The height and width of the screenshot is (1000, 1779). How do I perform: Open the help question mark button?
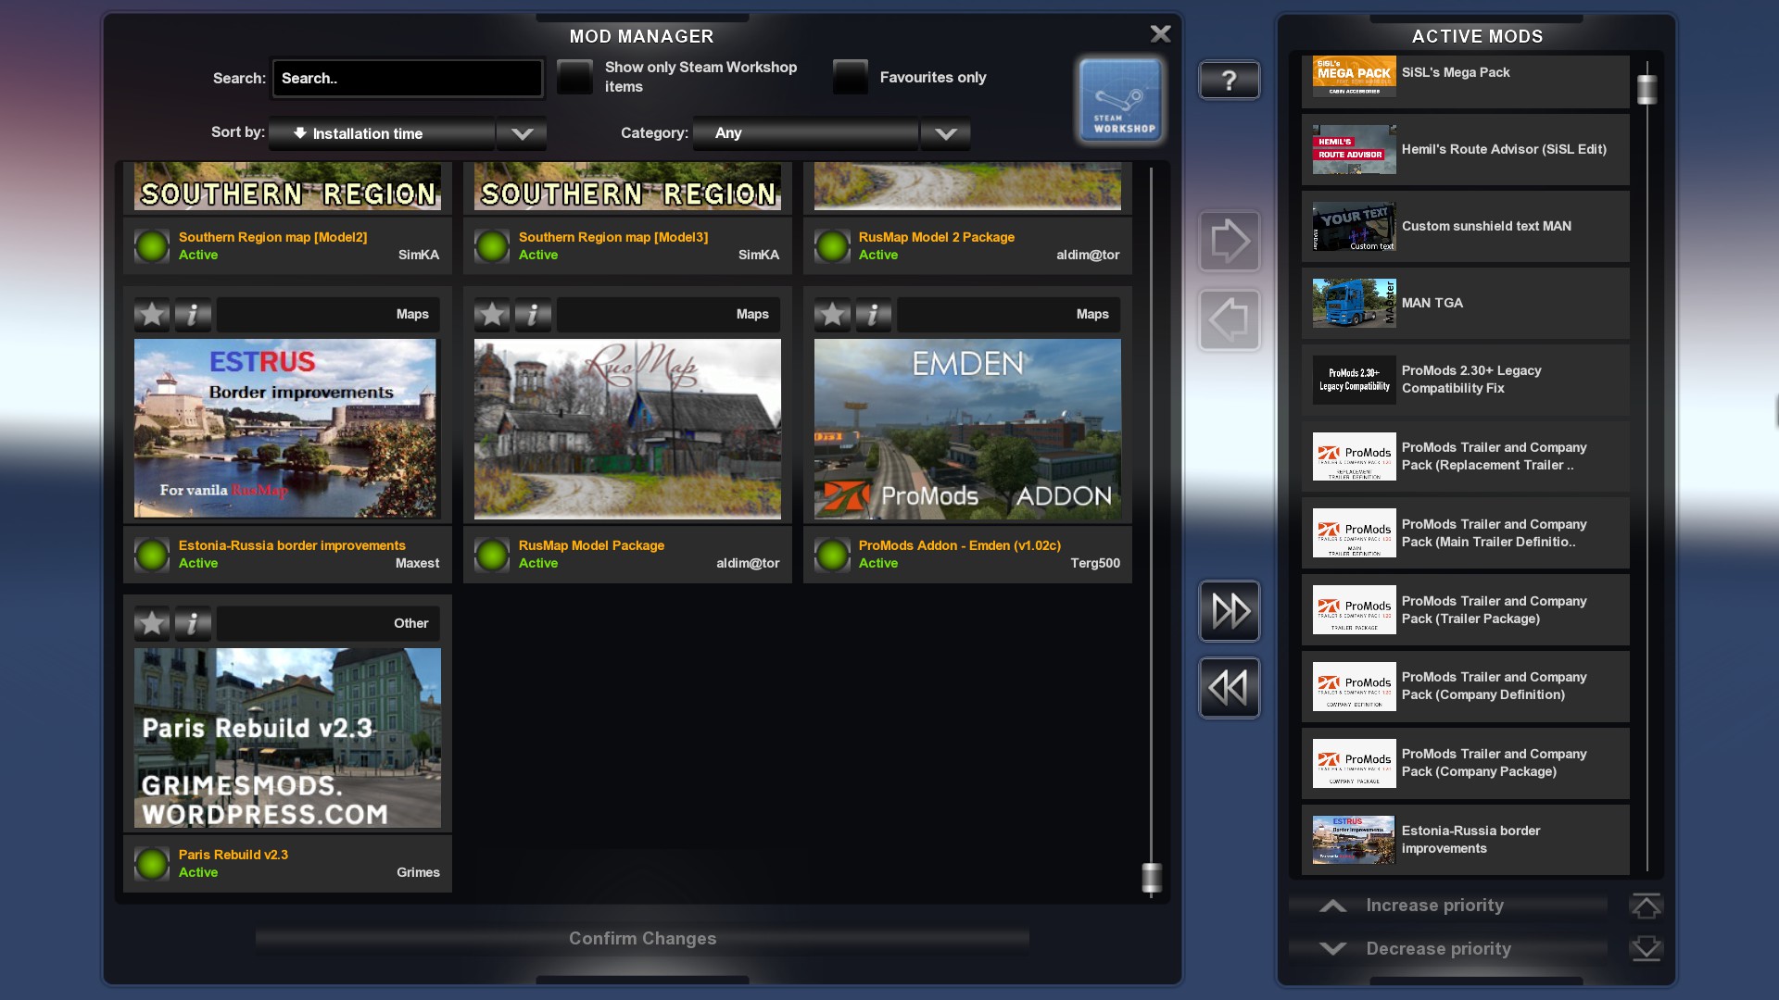coord(1230,81)
